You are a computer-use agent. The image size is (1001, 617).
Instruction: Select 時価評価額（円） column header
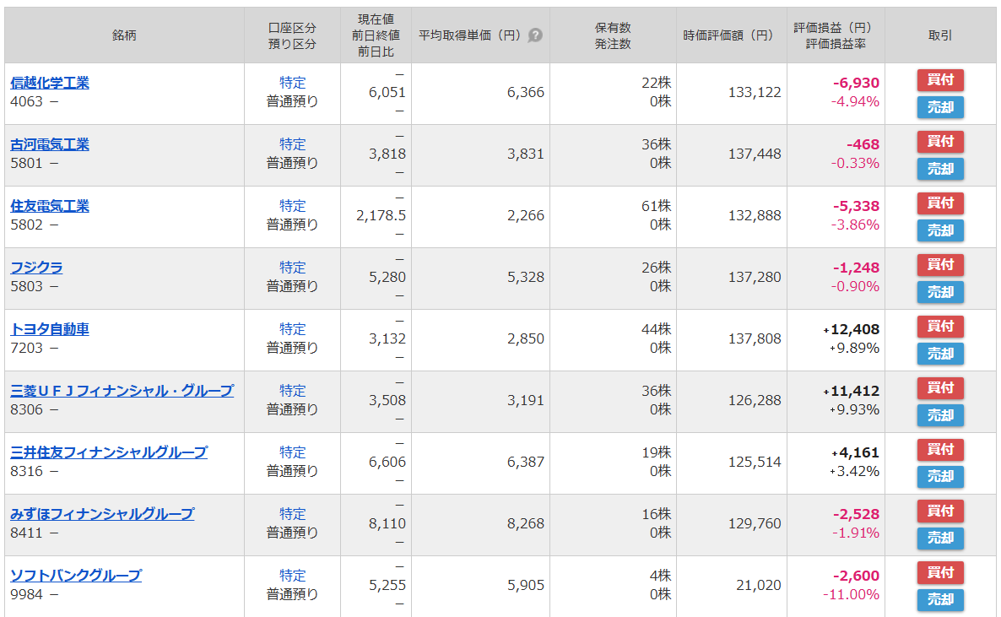732,35
